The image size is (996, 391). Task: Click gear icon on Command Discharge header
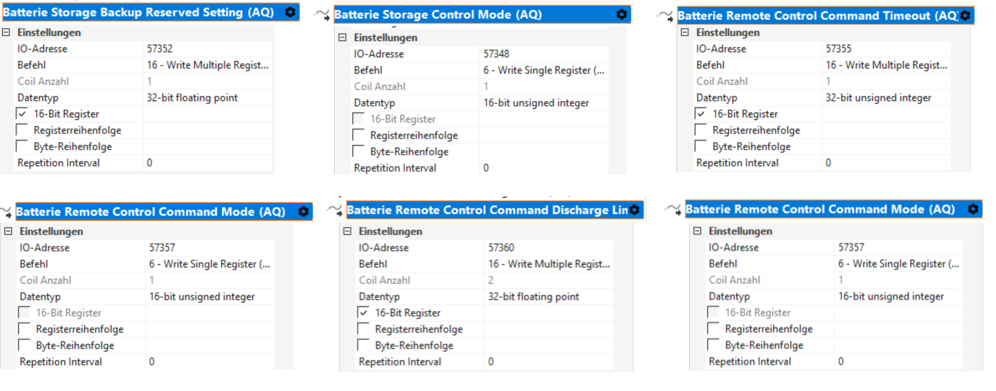pos(634,210)
